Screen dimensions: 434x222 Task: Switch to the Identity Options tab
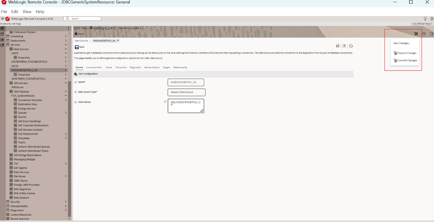152,67
